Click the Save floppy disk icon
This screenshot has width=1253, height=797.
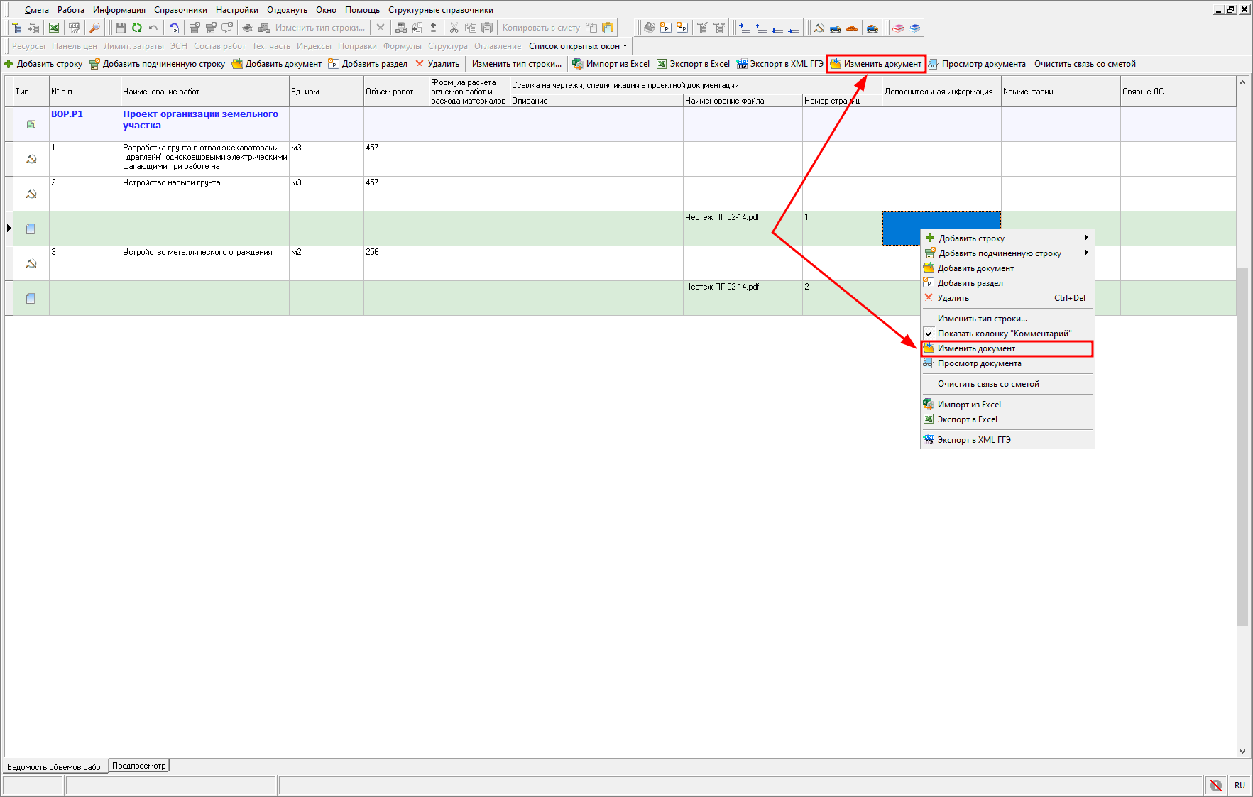coord(120,28)
